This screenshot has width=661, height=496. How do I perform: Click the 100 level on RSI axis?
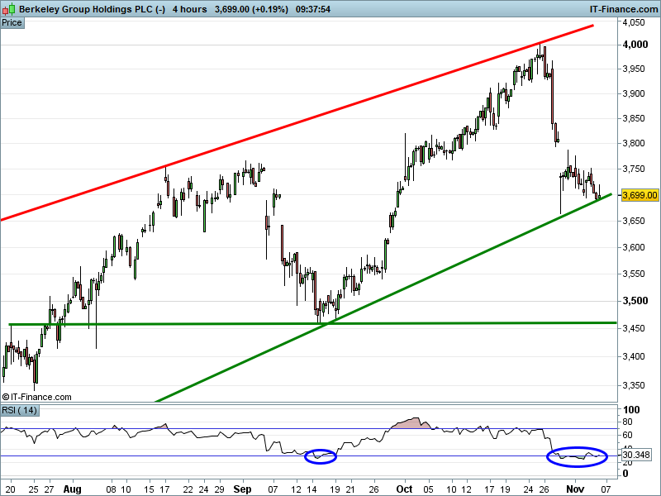[631, 409]
